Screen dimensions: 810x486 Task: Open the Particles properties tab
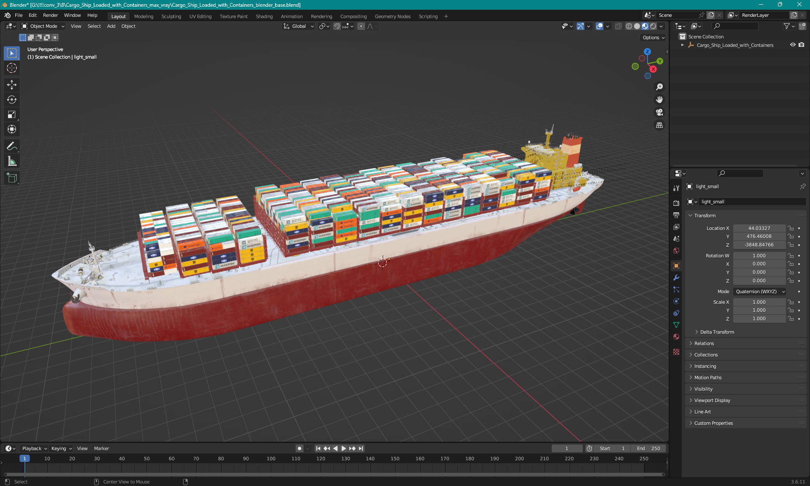tap(676, 289)
